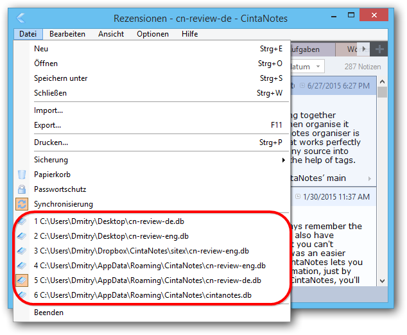Open recent file 3 Dropbox sitex cn-review-eng.db
Image resolution: width=407 pixels, height=335 pixels.
point(159,251)
